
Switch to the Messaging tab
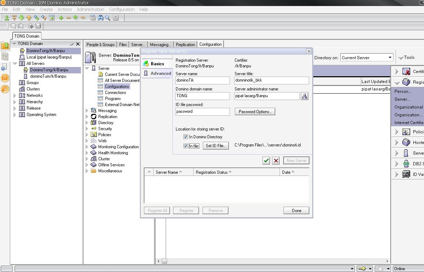pos(161,45)
